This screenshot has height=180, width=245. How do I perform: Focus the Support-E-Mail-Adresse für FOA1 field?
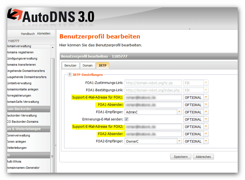click(153, 97)
